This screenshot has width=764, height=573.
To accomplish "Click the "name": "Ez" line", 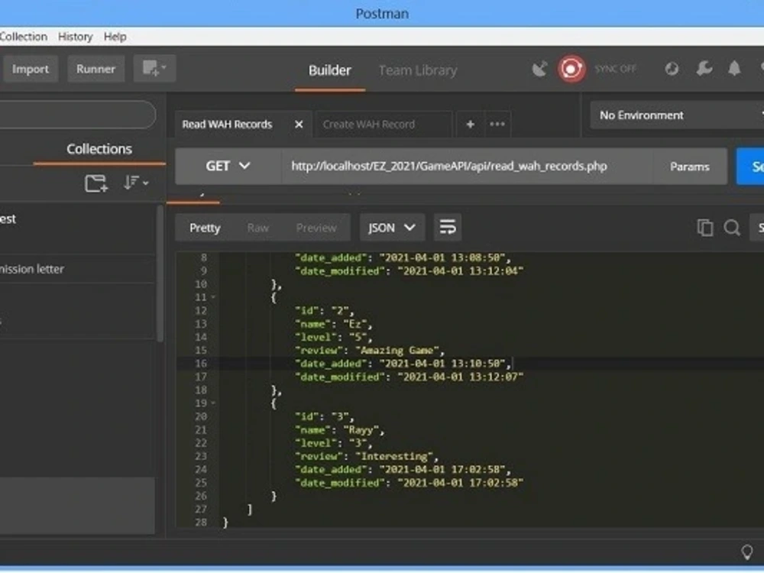I will [x=334, y=325].
